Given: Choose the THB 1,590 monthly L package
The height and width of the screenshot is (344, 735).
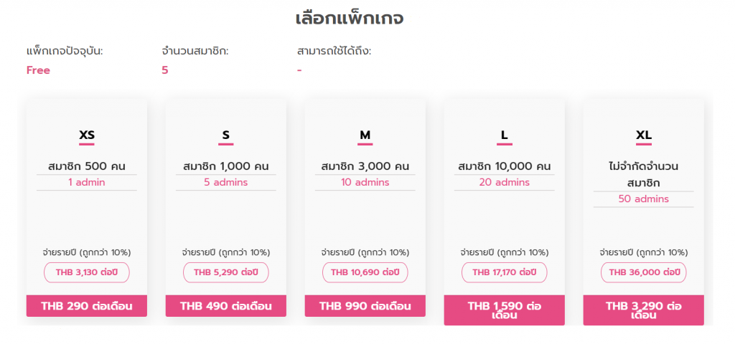Looking at the screenshot, I should point(505,310).
